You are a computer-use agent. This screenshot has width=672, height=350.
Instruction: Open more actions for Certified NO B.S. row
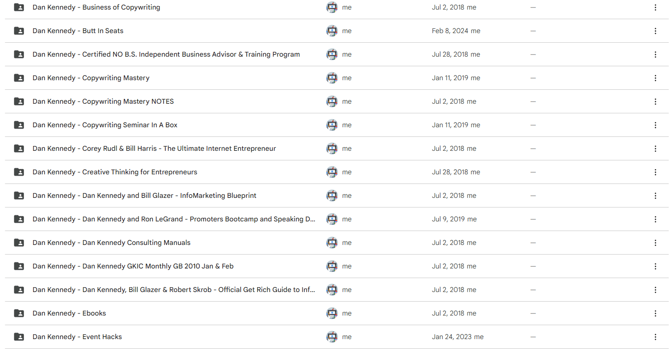[655, 54]
